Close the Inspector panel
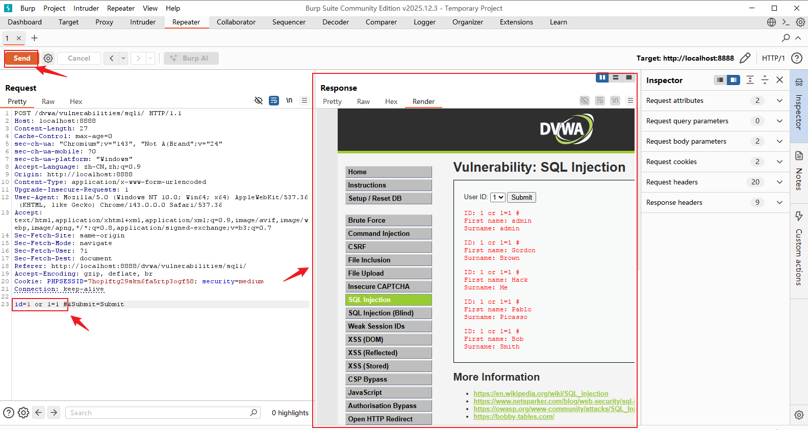Viewport: 808px width, 430px height. (x=779, y=80)
